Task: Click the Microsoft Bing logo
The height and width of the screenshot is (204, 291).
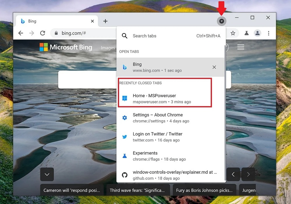Action: pyautogui.click(x=66, y=47)
